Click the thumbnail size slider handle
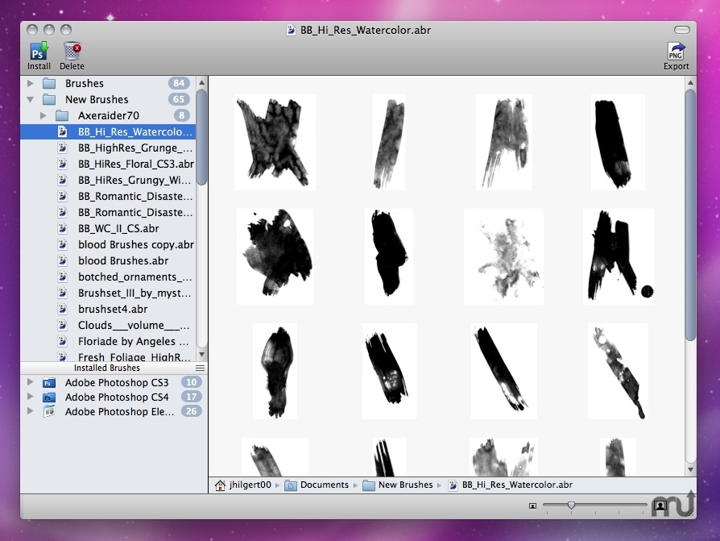The height and width of the screenshot is (541, 720). 571,506
